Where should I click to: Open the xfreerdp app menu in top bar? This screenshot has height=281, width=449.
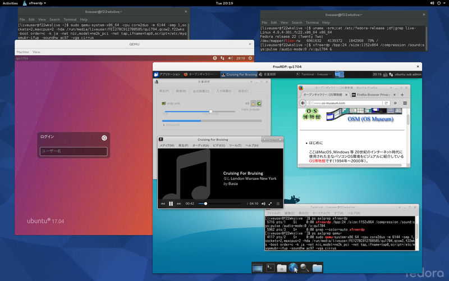35,3
